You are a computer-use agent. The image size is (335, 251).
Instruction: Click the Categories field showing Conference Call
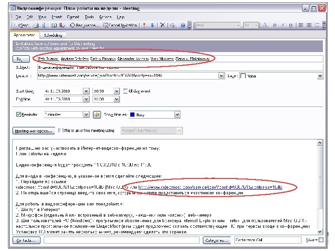[x=268, y=240]
